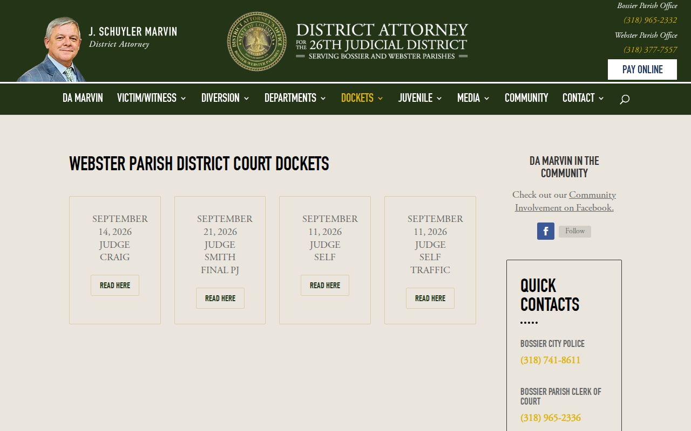Click the Bossier Parish Clerk of Court label
The width and height of the screenshot is (691, 431).
[561, 397]
